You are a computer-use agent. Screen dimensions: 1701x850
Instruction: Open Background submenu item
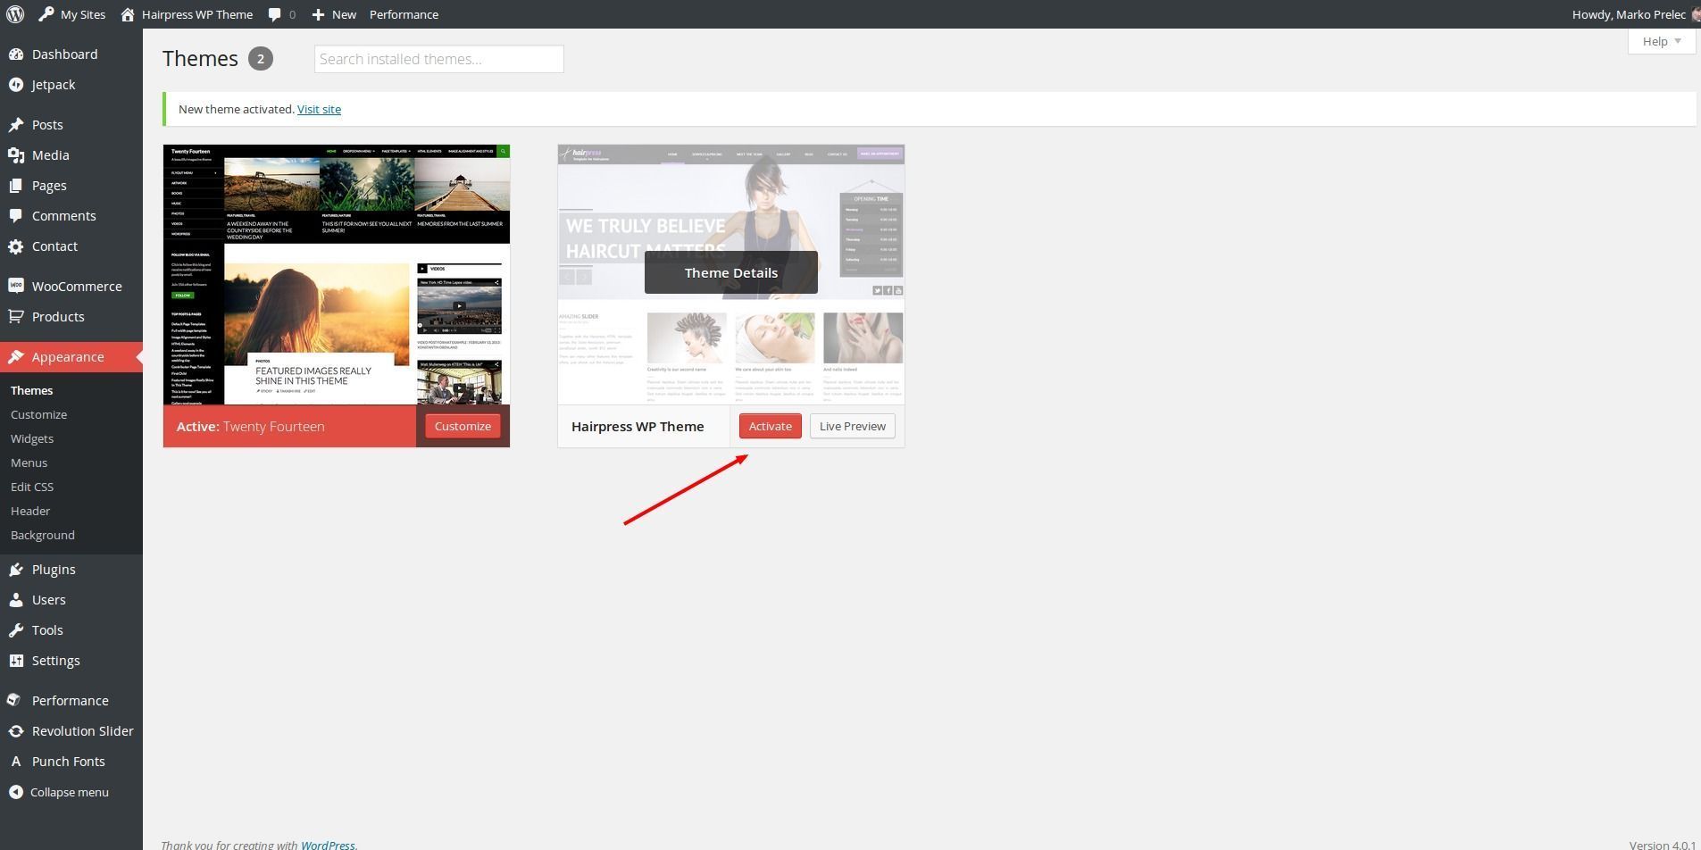pyautogui.click(x=43, y=535)
